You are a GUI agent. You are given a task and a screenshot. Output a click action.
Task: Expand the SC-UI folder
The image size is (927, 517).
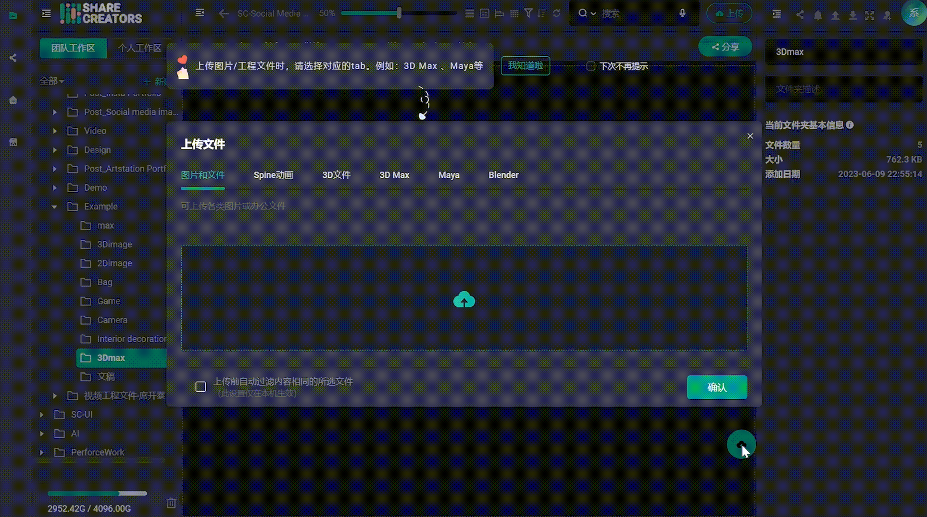42,415
